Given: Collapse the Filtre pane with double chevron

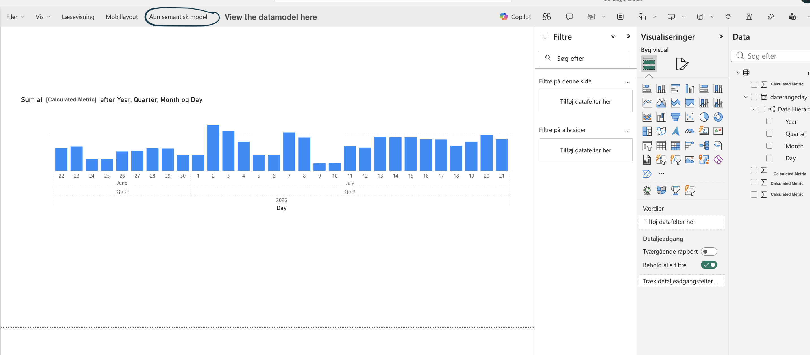Looking at the screenshot, I should tap(628, 36).
